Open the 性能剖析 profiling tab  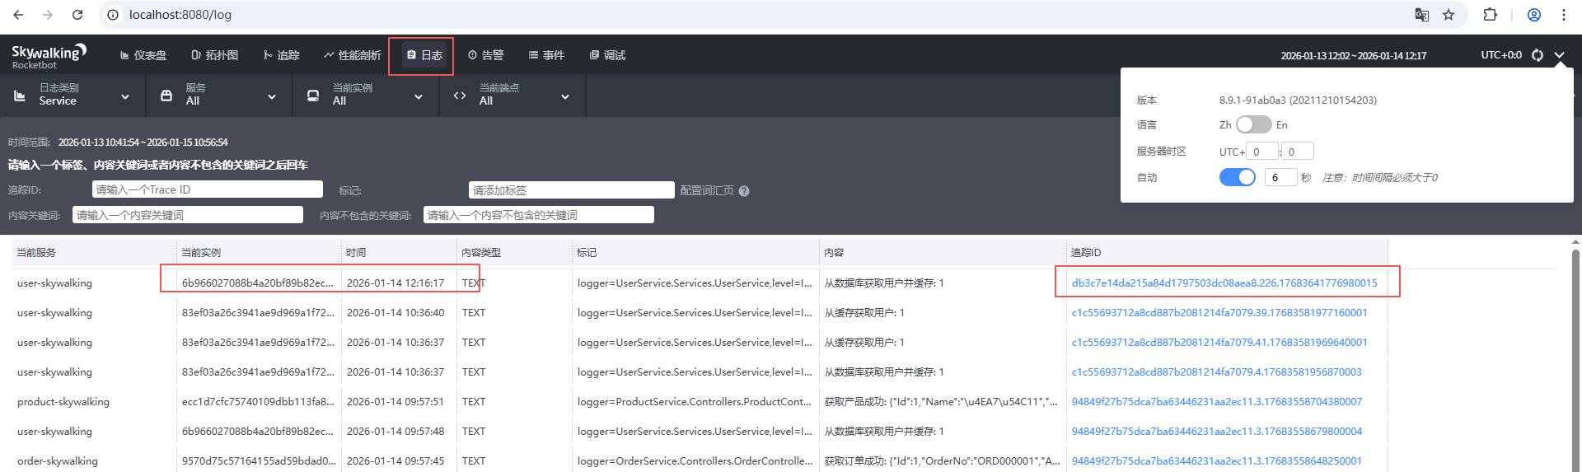(x=353, y=55)
